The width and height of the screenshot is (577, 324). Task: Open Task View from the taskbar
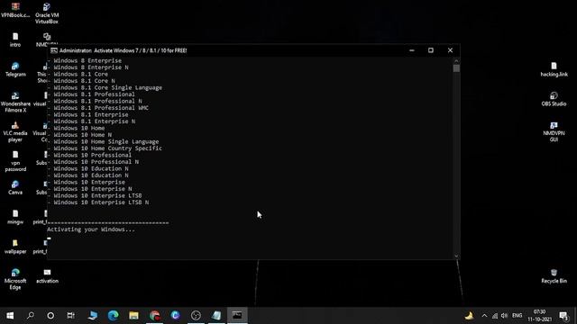point(70,316)
